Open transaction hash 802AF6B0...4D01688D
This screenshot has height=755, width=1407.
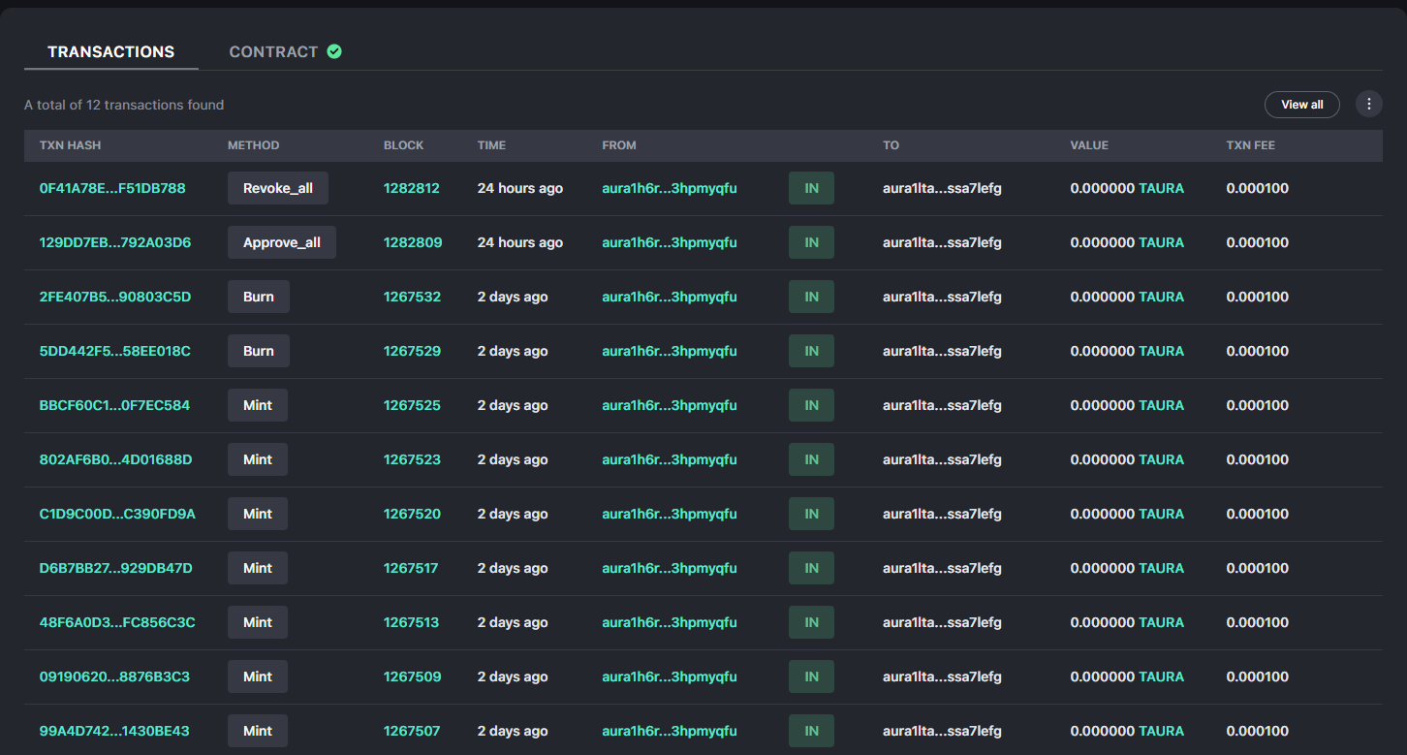[x=115, y=459]
